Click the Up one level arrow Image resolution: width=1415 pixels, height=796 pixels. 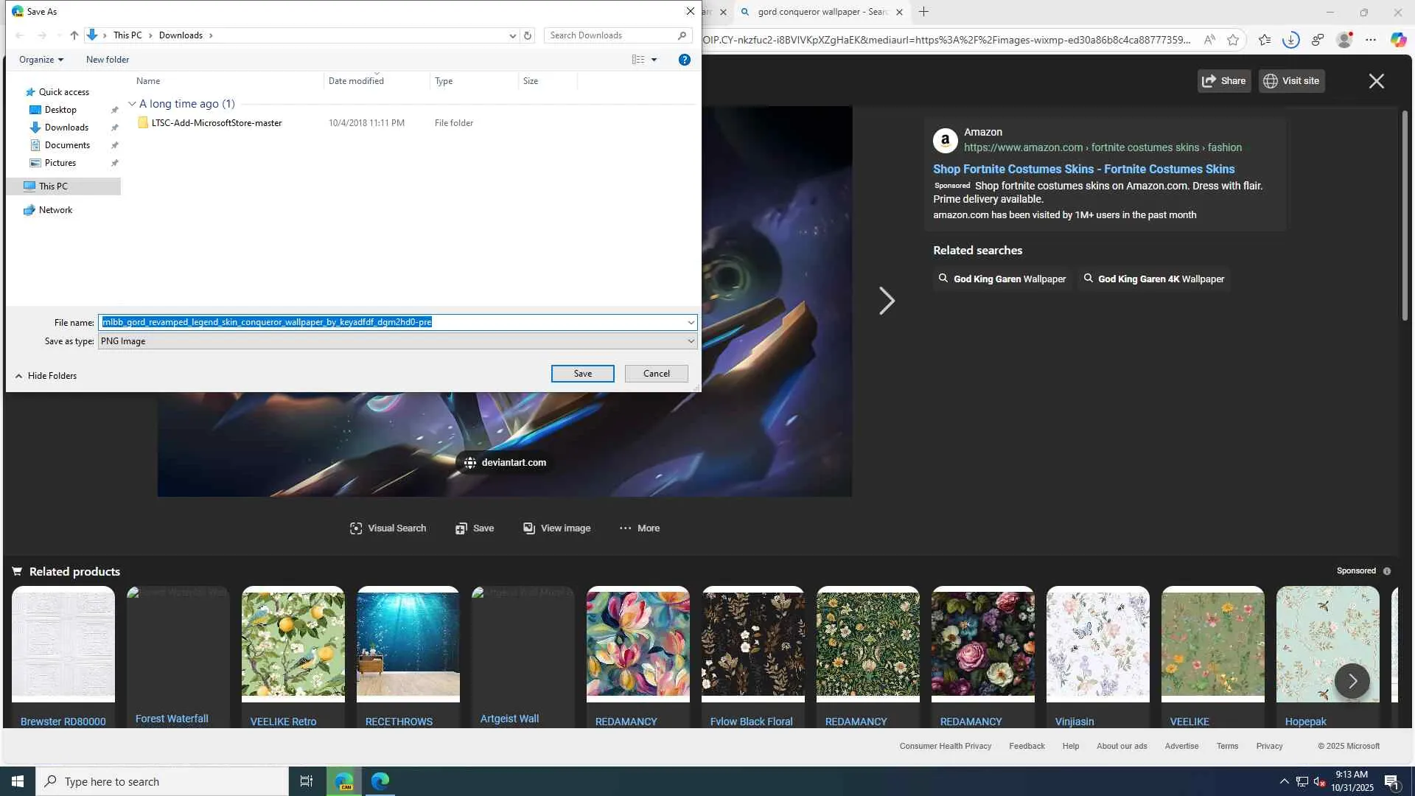coord(74,35)
